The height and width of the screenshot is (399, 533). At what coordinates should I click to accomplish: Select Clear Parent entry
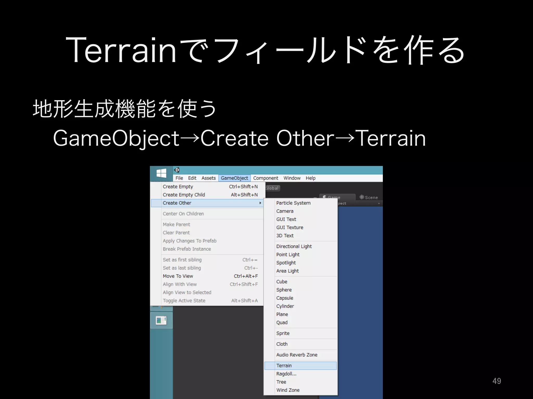[x=207, y=232]
